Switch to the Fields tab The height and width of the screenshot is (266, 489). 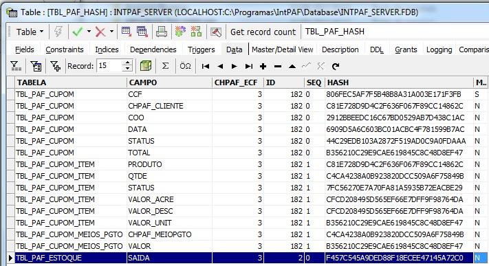(24, 49)
